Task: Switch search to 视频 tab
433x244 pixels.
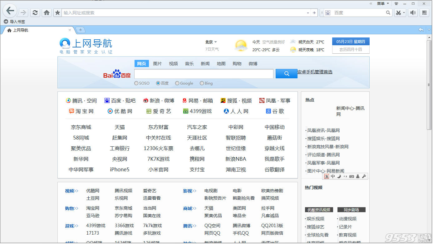Action: pyautogui.click(x=173, y=64)
